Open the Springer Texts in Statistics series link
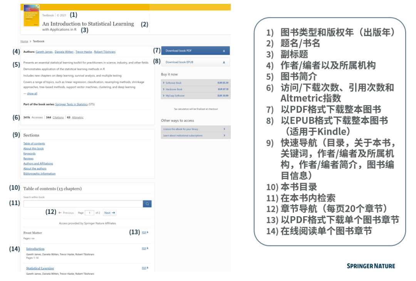 71,105
